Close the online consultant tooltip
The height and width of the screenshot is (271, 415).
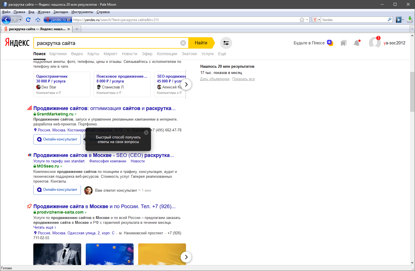(x=146, y=133)
